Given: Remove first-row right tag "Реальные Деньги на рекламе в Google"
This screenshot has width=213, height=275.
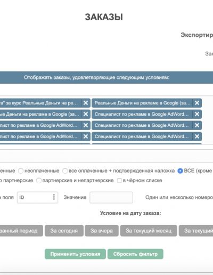Looking at the screenshot, I should [197, 103].
